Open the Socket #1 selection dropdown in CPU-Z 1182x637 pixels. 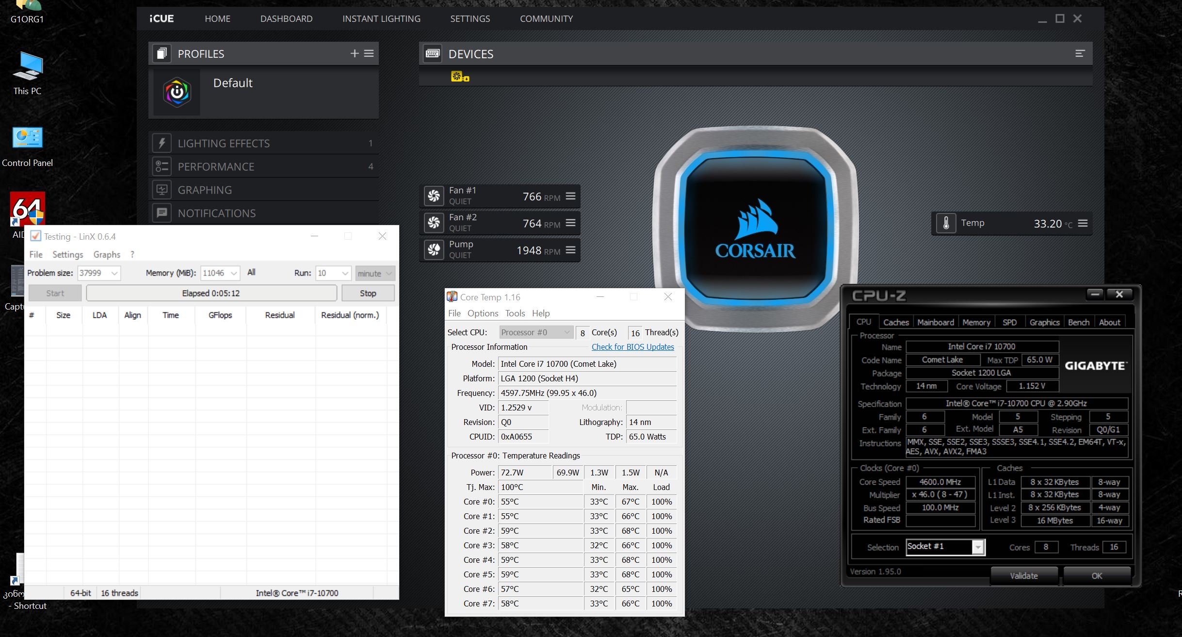pos(978,547)
